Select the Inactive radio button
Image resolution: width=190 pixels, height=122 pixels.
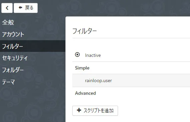(77, 55)
